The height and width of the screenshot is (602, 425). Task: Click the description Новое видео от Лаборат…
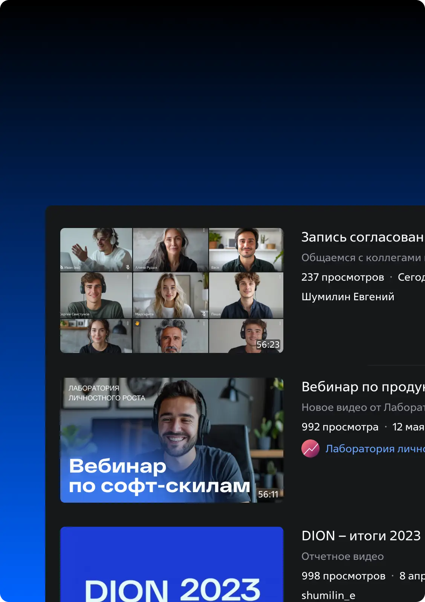tap(363, 407)
